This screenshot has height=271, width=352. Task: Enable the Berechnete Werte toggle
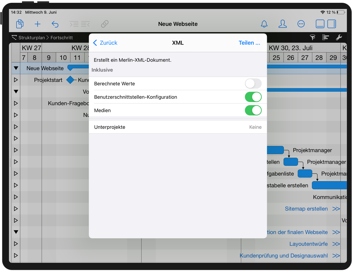click(253, 84)
